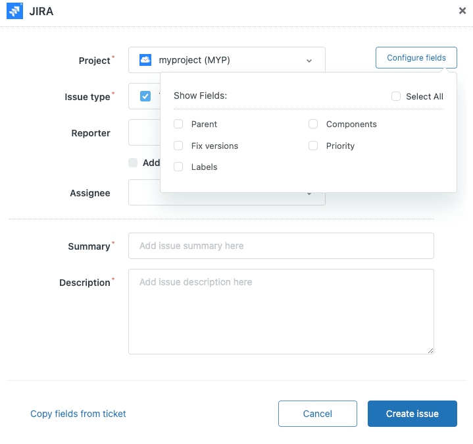This screenshot has height=444, width=473.
Task: Enable the Parent field checkbox
Action: click(178, 124)
